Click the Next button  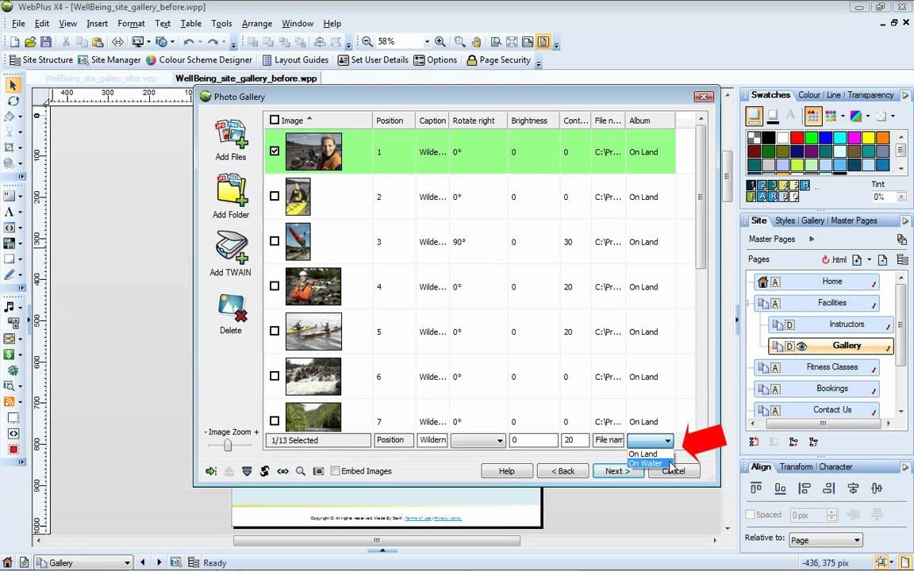(618, 471)
